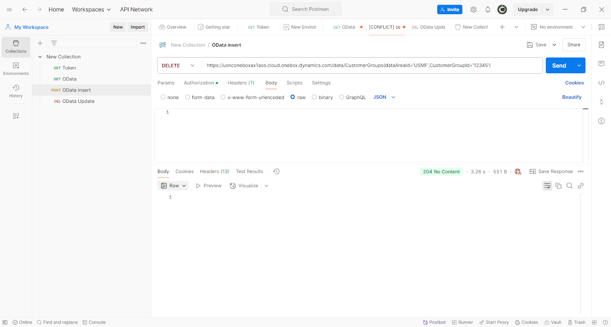Open request info icon

[x=601, y=121]
